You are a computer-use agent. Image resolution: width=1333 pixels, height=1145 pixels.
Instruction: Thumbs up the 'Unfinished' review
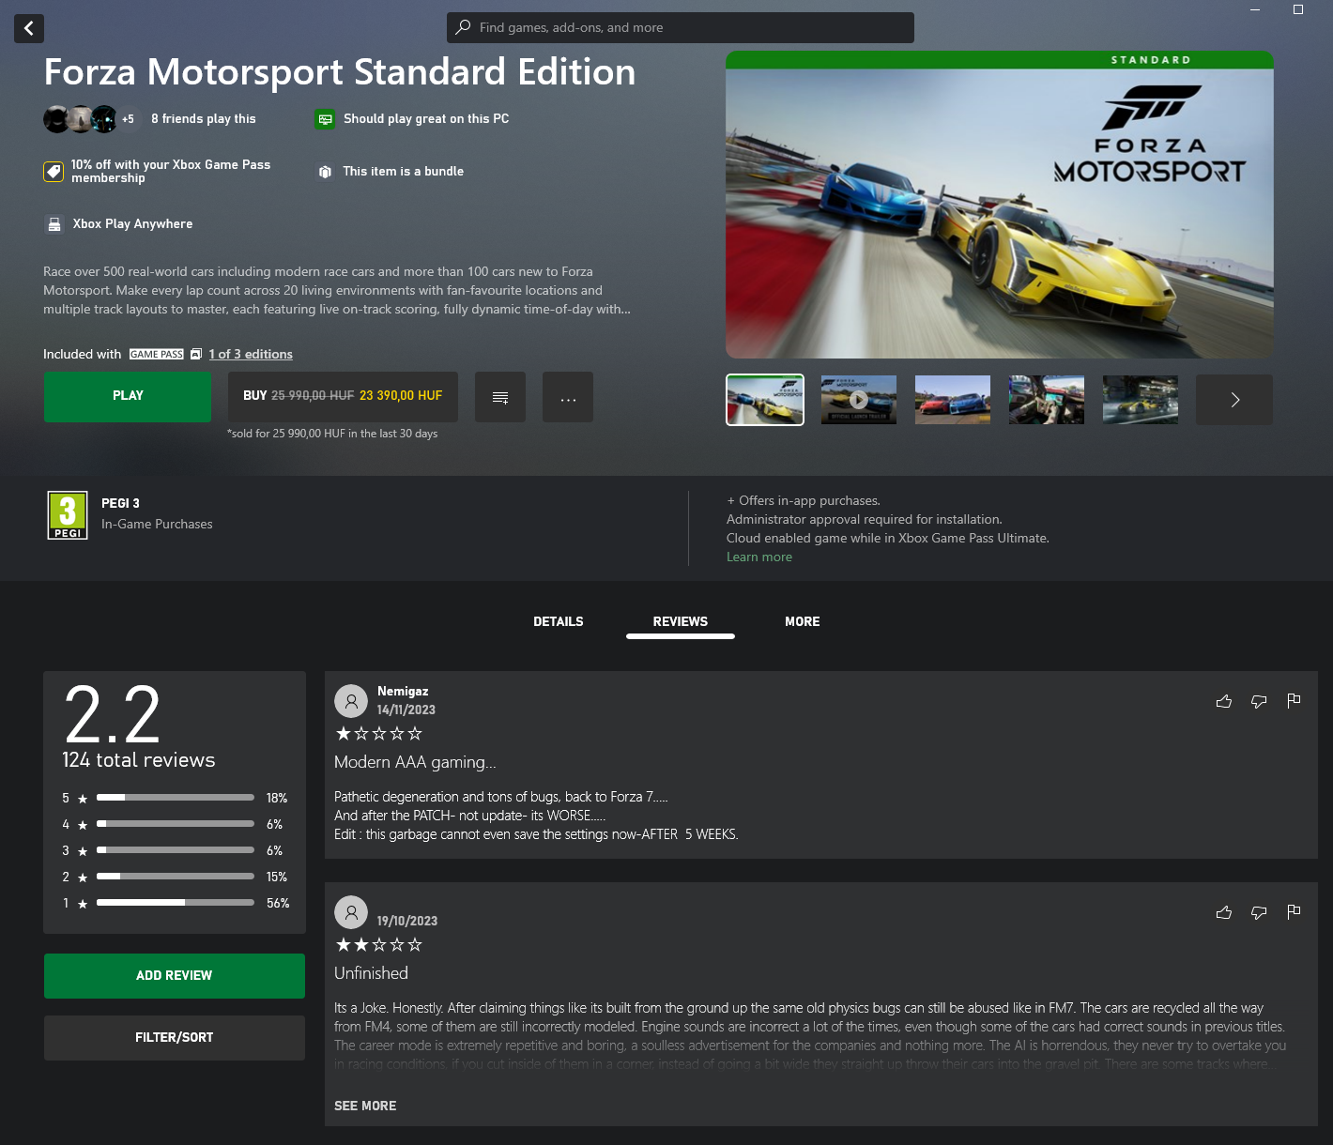pyautogui.click(x=1224, y=912)
